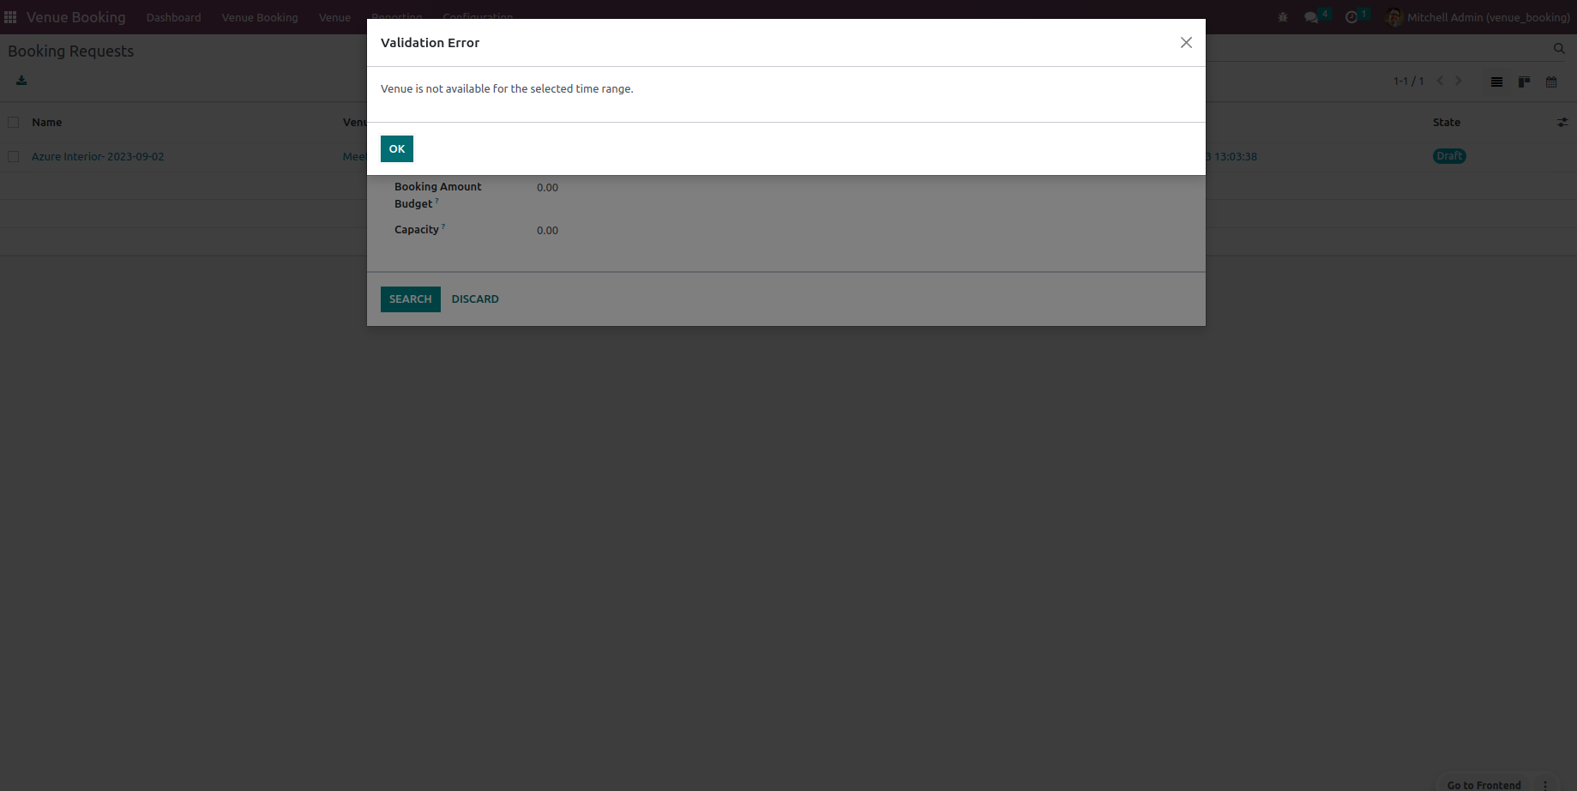The image size is (1577, 791).
Task: Select the Azure Interior row checkbox
Action: point(14,157)
